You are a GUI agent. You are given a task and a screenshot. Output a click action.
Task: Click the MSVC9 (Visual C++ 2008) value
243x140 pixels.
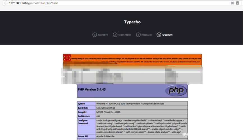tap(108, 112)
